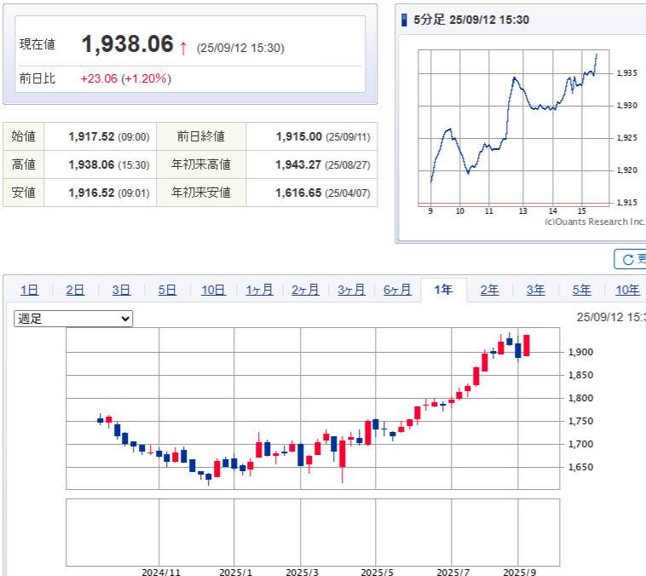Select the 10日 chart period tab
Image resolution: width=646 pixels, height=576 pixels.
coord(213,290)
